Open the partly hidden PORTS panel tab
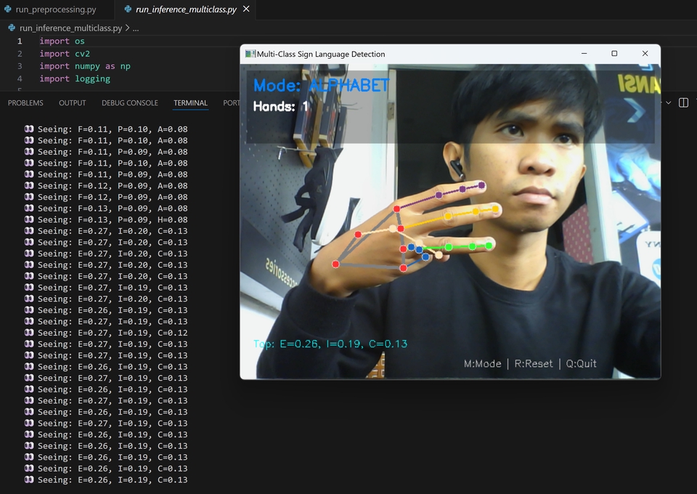Screen dimensions: 697x494 pyautogui.click(x=231, y=102)
